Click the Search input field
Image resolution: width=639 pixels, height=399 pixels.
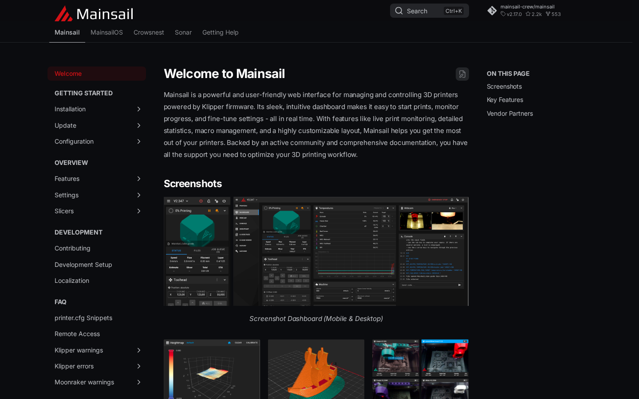[x=430, y=11]
